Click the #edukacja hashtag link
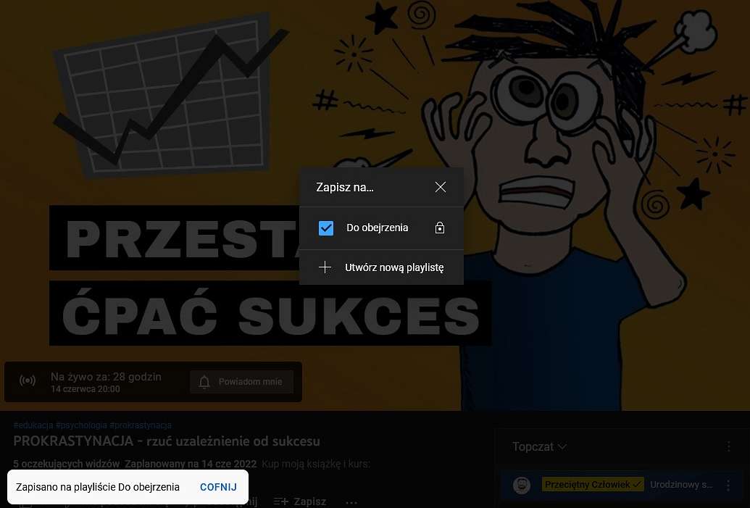The image size is (750, 508). (33, 425)
